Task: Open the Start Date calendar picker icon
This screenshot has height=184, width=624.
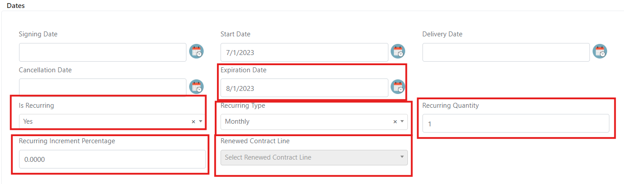Action: (x=398, y=51)
